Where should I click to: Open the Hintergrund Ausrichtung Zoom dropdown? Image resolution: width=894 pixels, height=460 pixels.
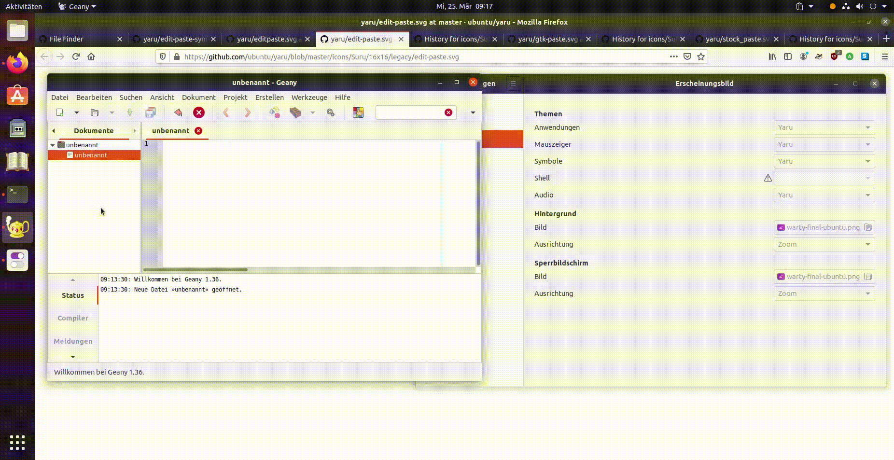click(x=824, y=244)
